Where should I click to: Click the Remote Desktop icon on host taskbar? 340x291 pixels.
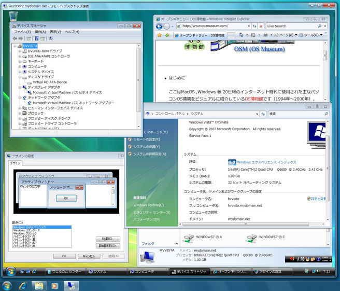coord(71,286)
